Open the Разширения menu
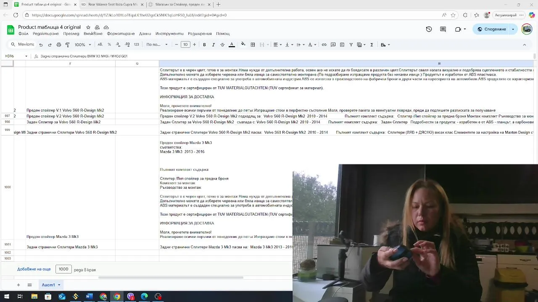The width and height of the screenshot is (538, 302). [200, 34]
